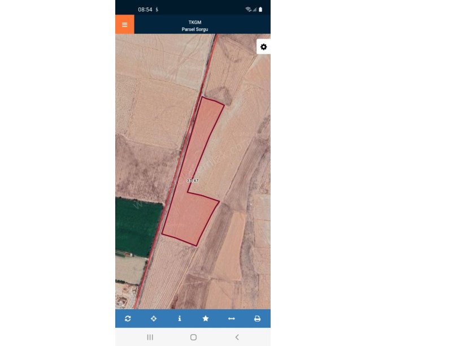
Task: Tap the locate crosshair icon
Action: point(154,319)
